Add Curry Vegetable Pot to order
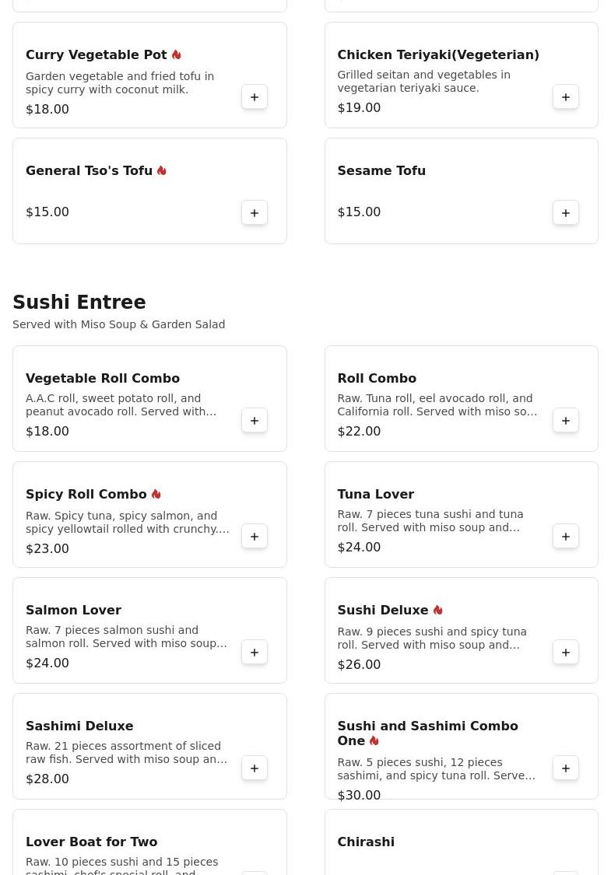Viewport: 611px width, 875px height. [255, 97]
